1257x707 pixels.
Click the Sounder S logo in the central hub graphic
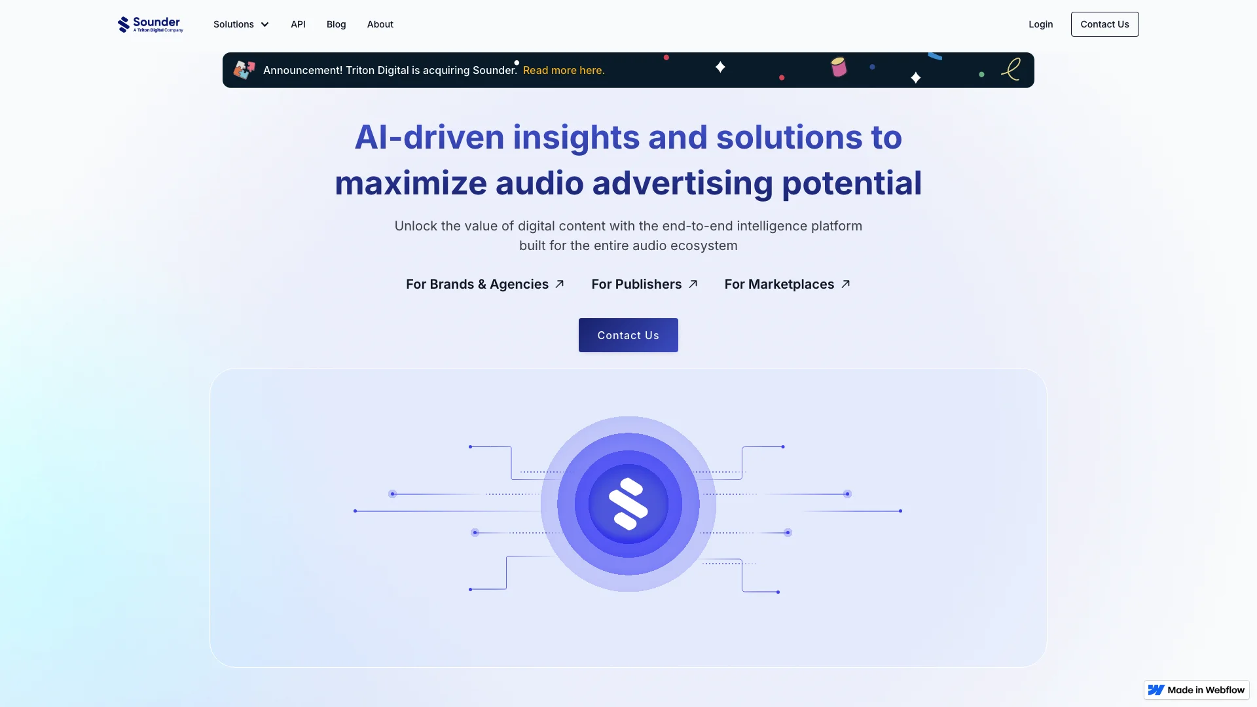click(628, 503)
